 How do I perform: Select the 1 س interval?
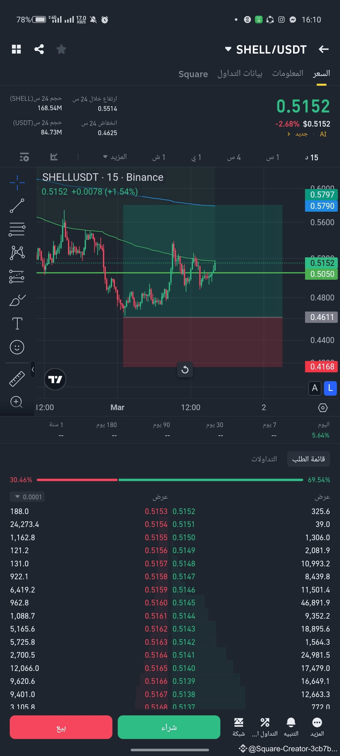click(x=273, y=157)
